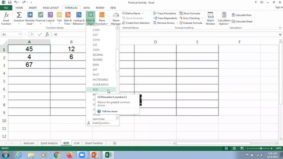Open the LCM sheet tab
Screen dimensions: 283x159
pos(76,143)
